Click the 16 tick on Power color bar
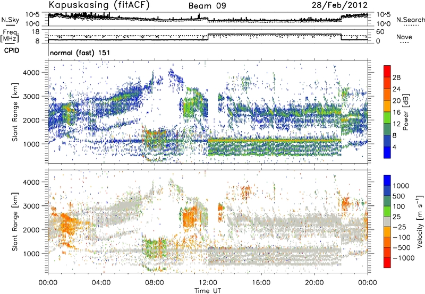The width and height of the screenshot is (425, 294). pos(396,113)
